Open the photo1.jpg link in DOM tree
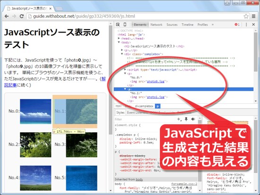The image size is (260, 195). click(x=156, y=97)
